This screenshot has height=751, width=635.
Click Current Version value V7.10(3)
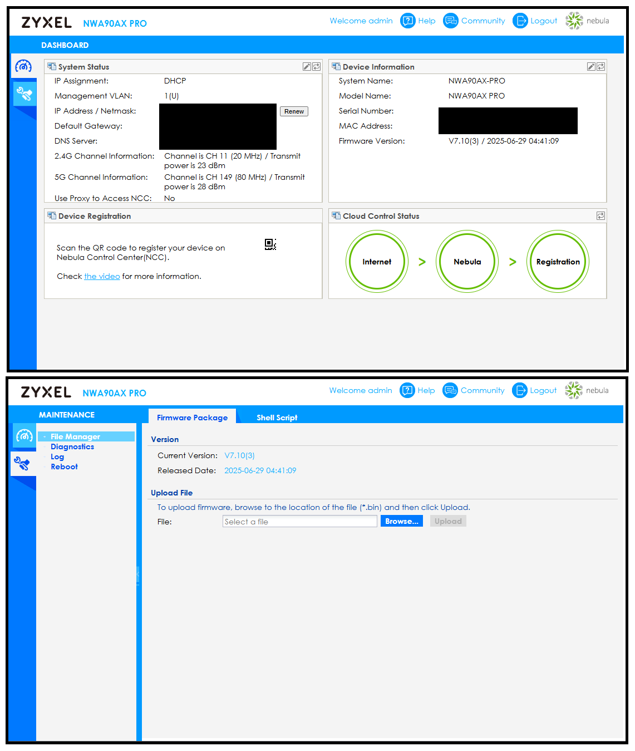pyautogui.click(x=239, y=455)
